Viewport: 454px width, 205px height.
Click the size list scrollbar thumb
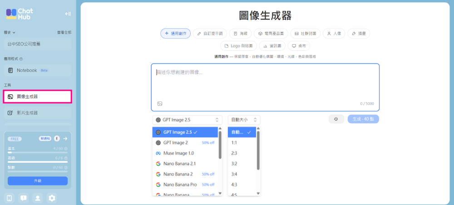(258, 150)
